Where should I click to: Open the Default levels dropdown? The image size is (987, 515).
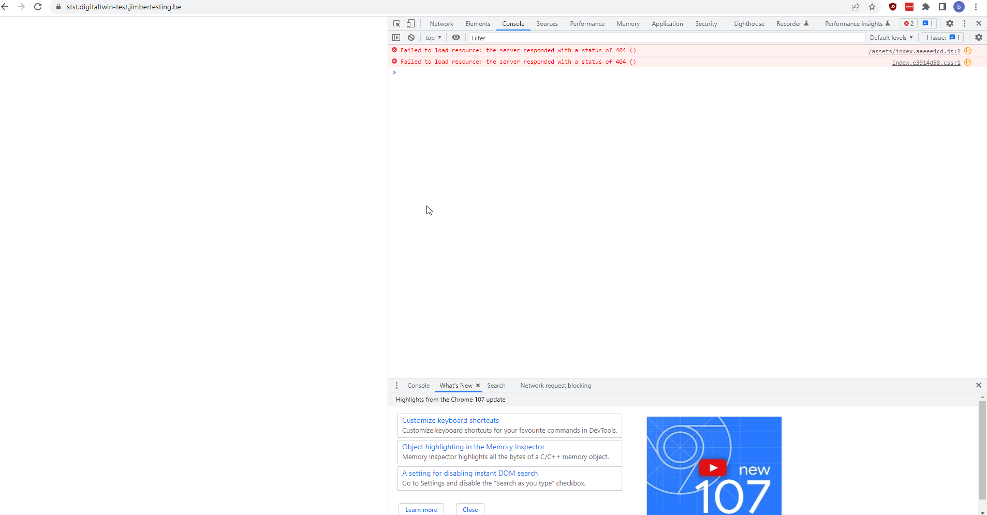tap(891, 37)
